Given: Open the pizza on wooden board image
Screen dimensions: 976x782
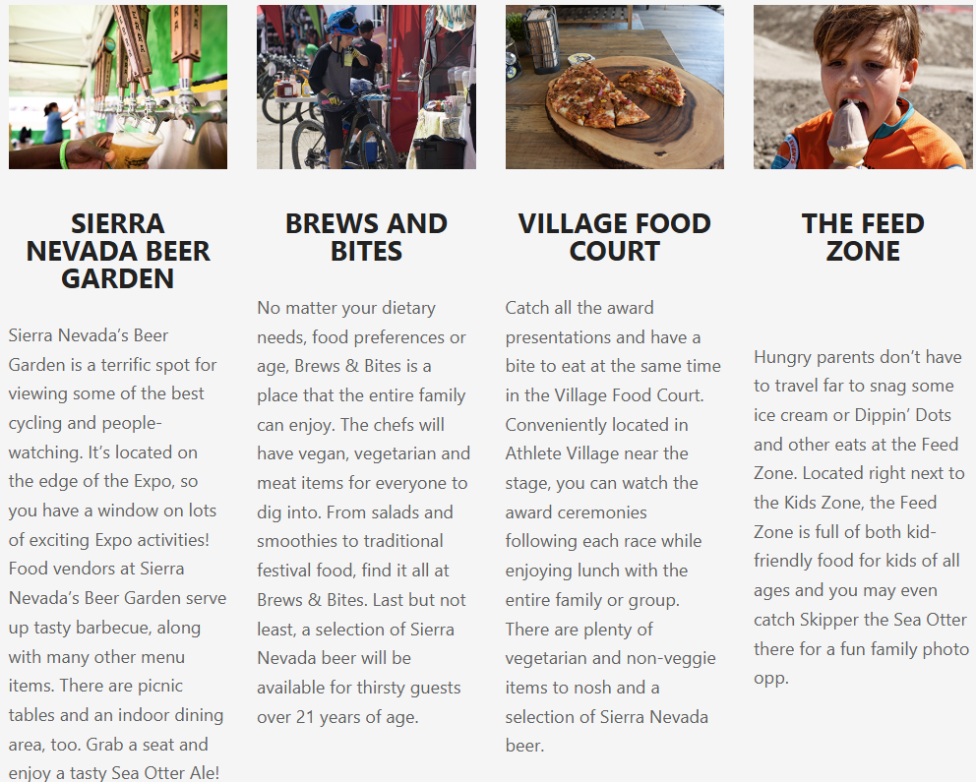Looking at the screenshot, I should click(x=615, y=87).
